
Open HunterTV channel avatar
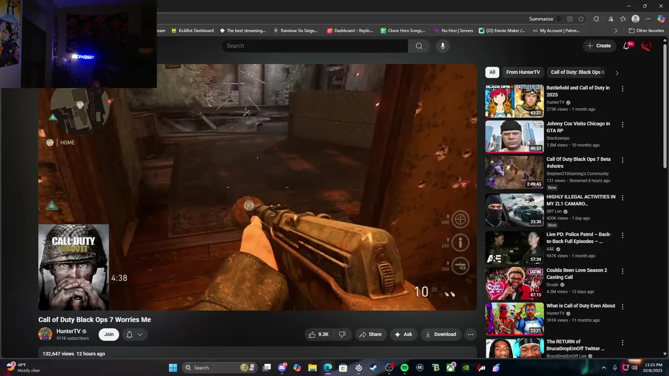45,334
